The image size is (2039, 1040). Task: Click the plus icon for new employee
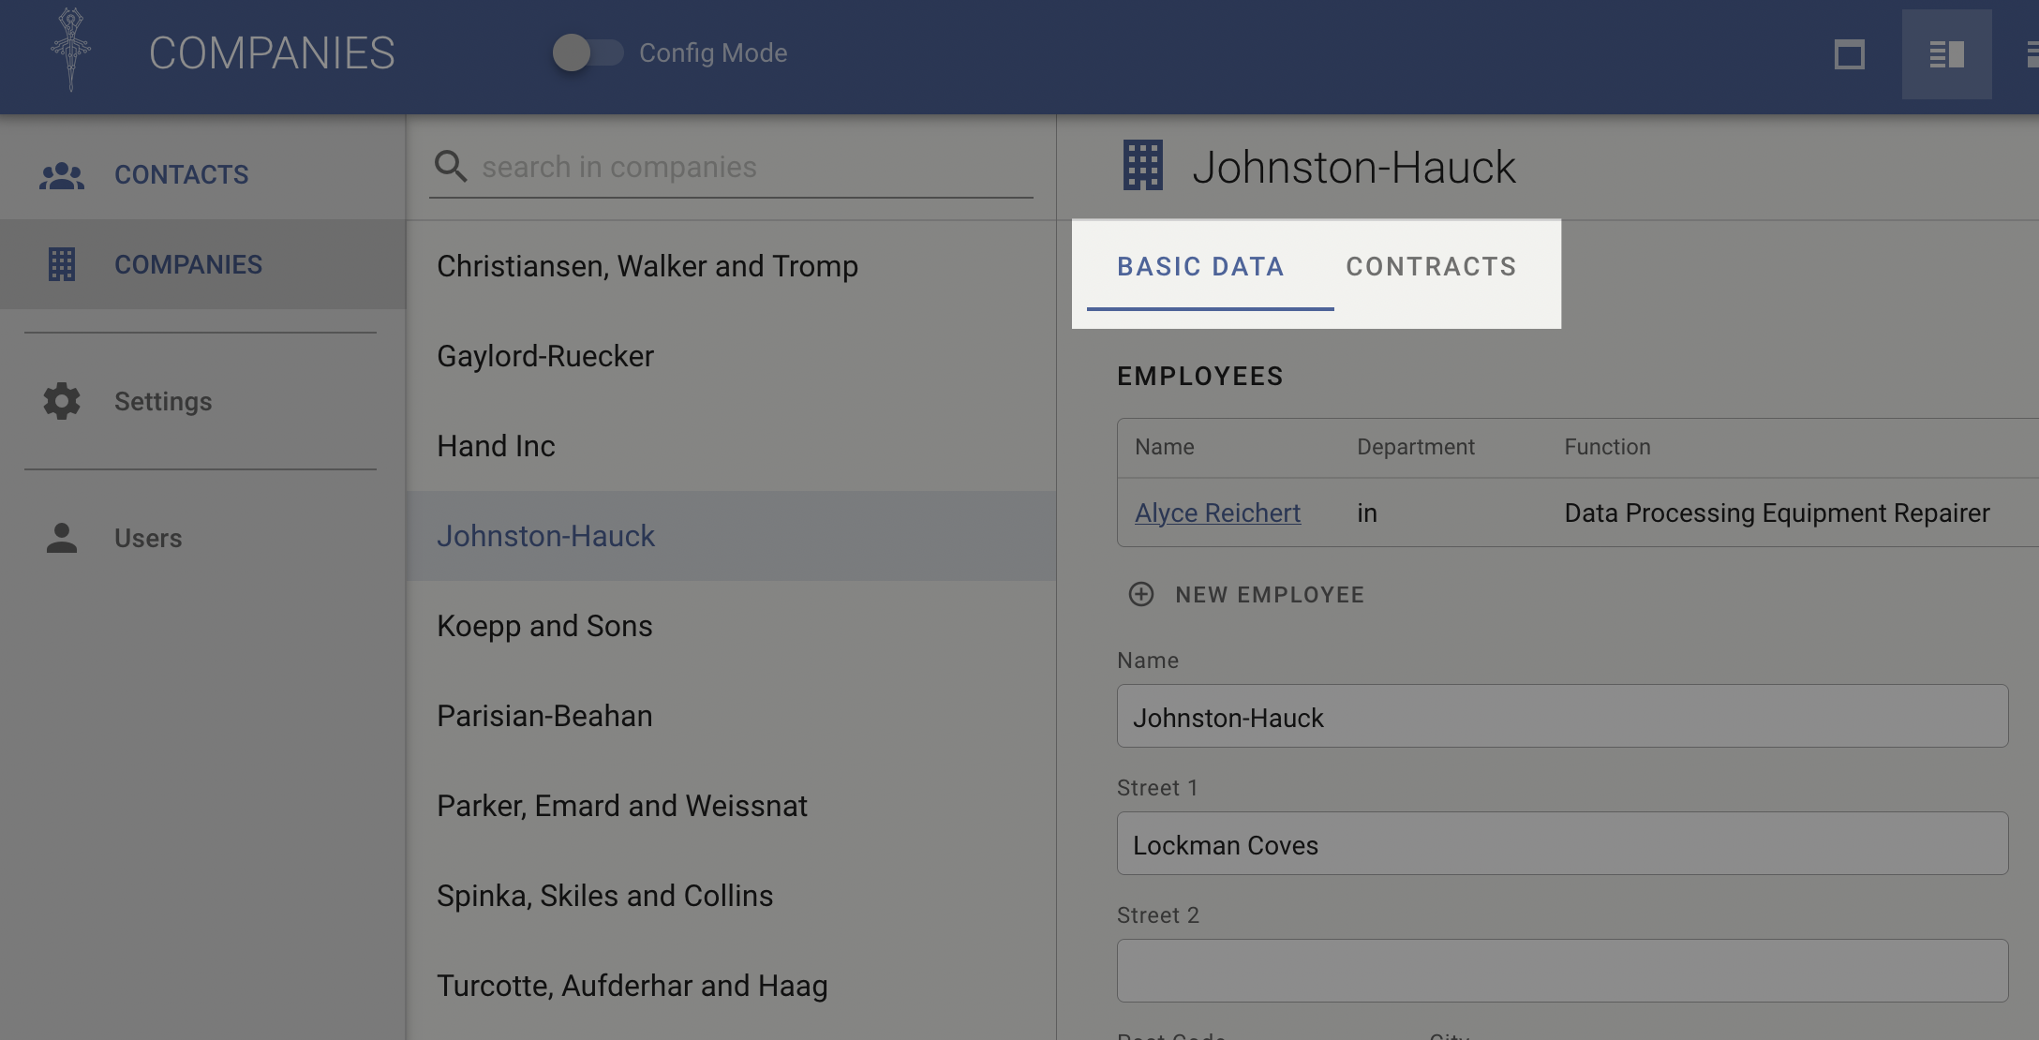click(x=1140, y=594)
